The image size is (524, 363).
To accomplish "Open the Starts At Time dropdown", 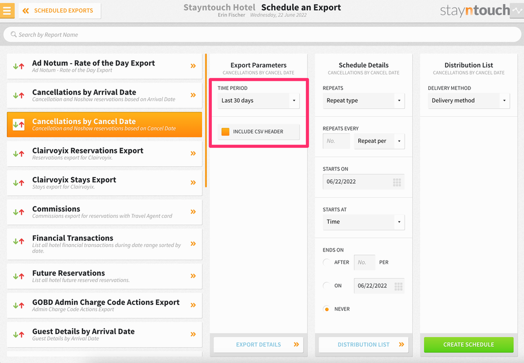I will click(x=363, y=222).
